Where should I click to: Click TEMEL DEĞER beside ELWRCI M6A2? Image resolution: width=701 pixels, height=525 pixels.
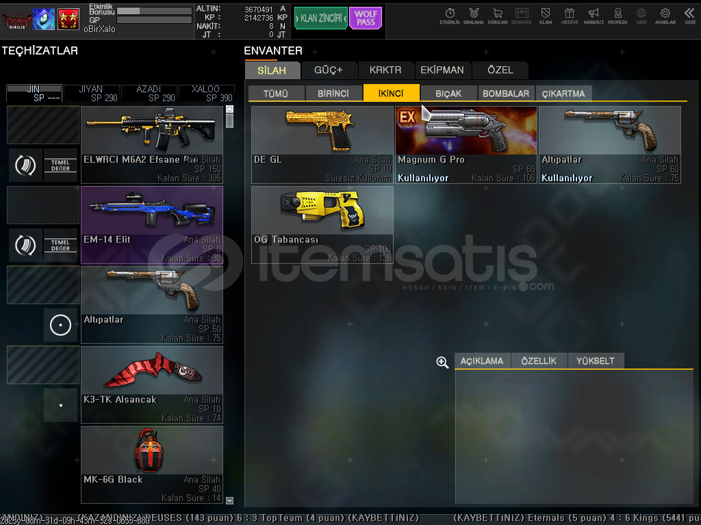[x=60, y=165]
